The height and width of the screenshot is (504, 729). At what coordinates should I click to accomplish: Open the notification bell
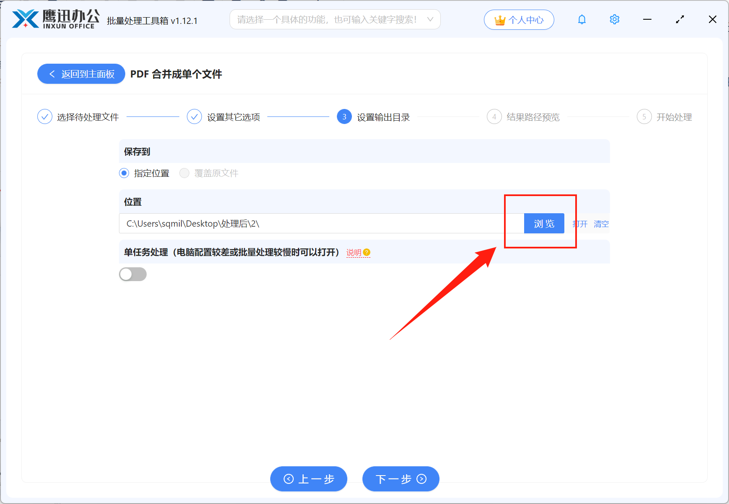coord(582,19)
